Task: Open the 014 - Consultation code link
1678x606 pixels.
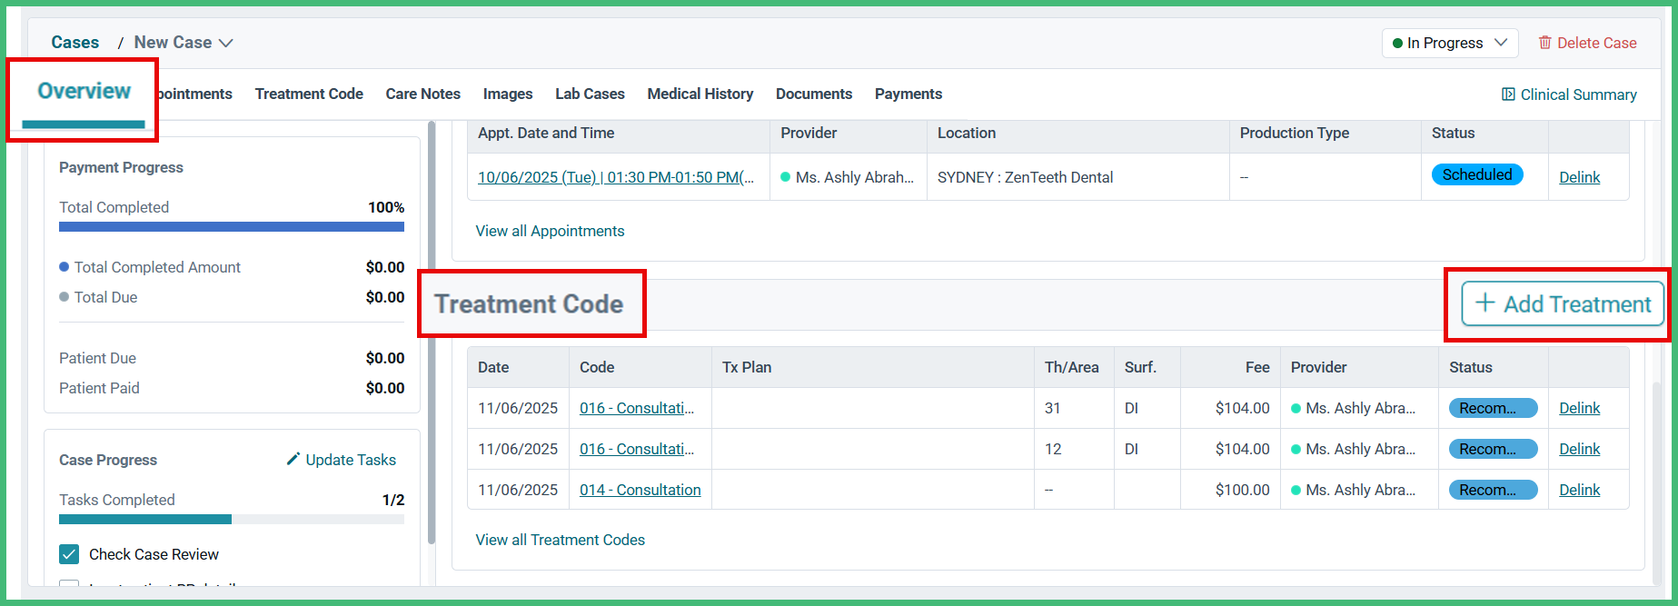Action: (640, 490)
